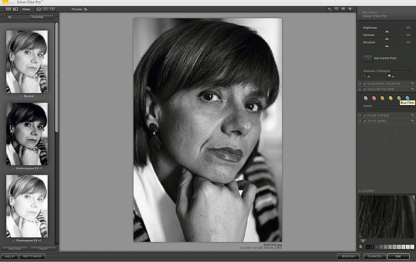Disable the Color Filter checkbox

(364, 89)
